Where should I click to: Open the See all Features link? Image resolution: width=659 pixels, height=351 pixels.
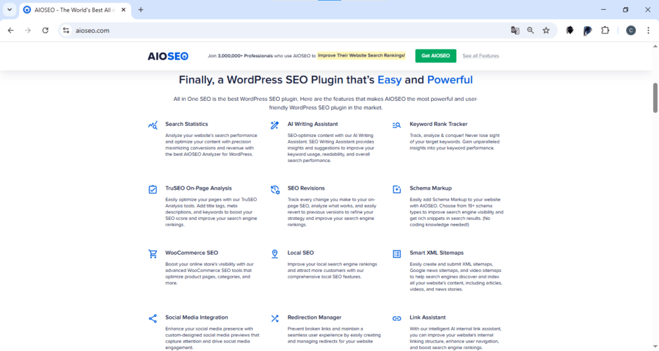click(x=480, y=56)
